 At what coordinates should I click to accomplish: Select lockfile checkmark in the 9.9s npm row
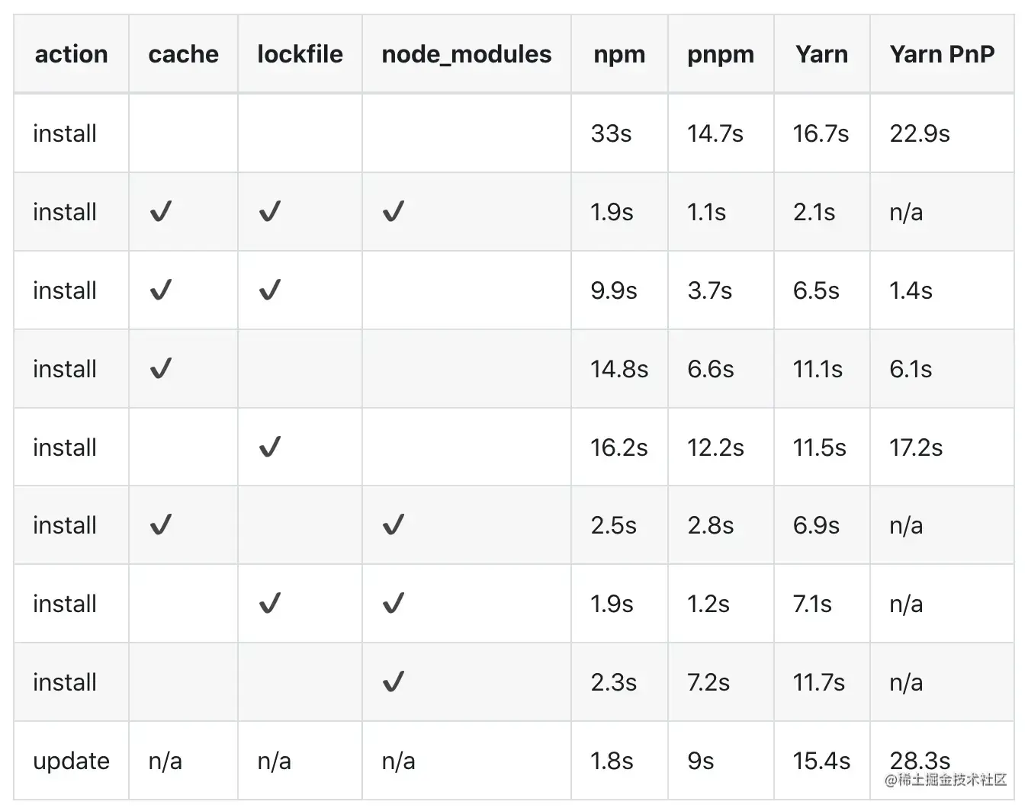(270, 290)
